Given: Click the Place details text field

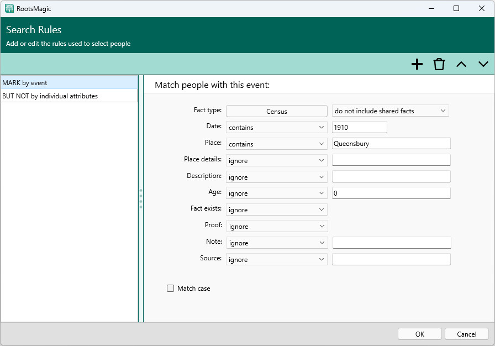Looking at the screenshot, I should tap(391, 160).
